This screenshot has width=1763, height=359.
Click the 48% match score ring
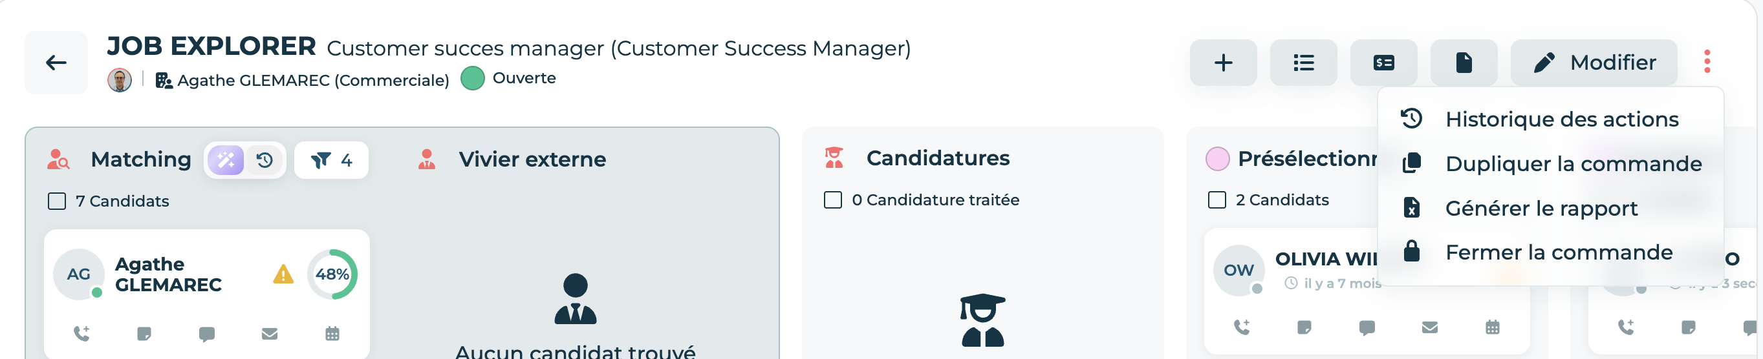click(332, 274)
